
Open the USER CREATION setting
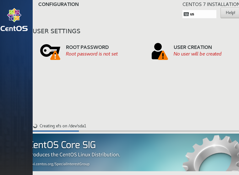point(187,51)
